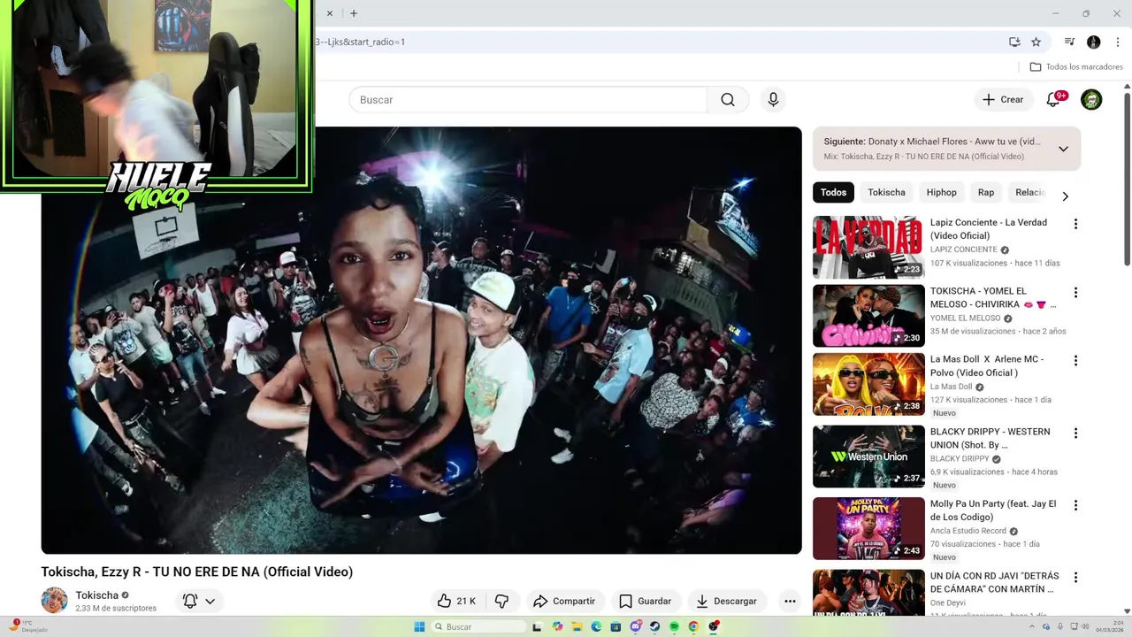Open Steam from the taskbar
This screenshot has height=637, width=1132.
point(654,626)
